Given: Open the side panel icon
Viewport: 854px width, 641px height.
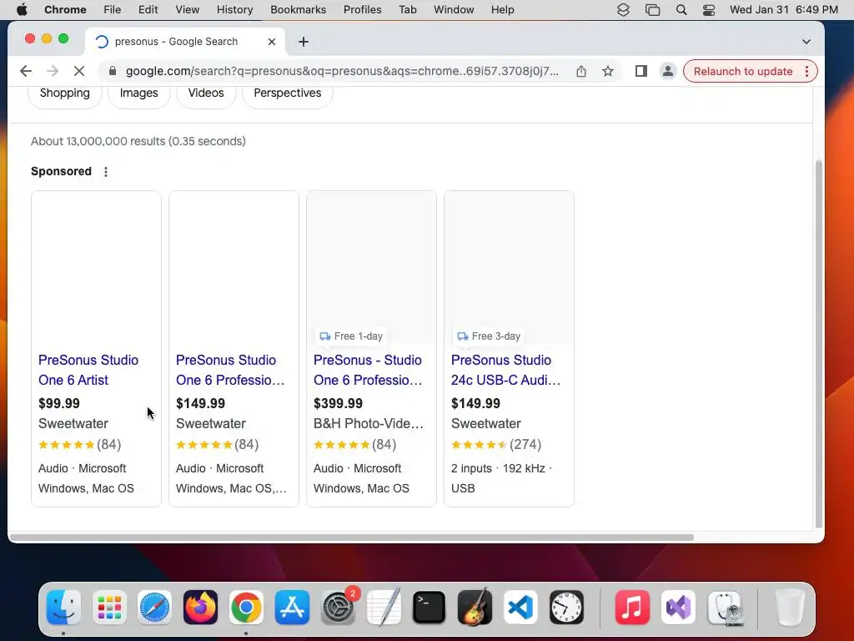Looking at the screenshot, I should (x=641, y=71).
